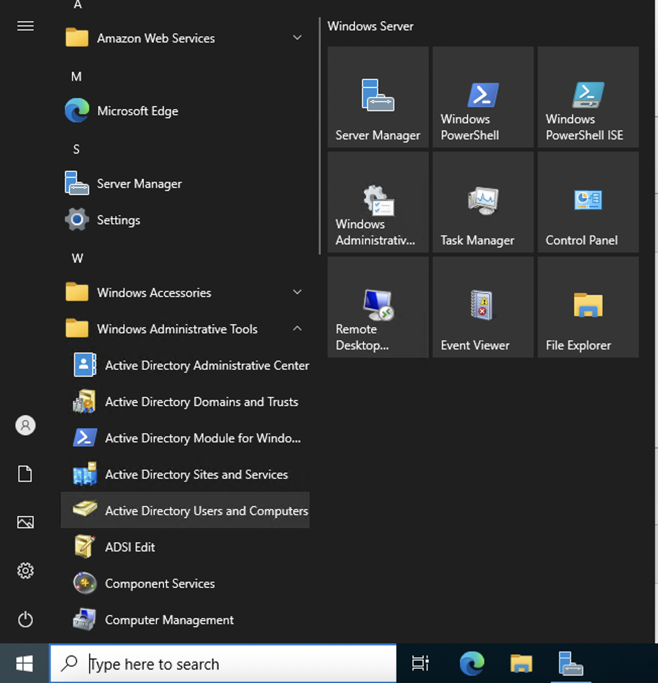Click the Windows Server group title

click(x=370, y=26)
